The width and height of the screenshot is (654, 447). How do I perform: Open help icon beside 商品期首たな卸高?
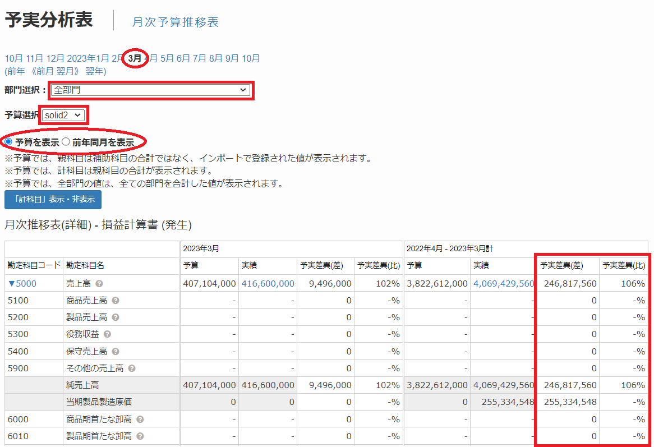tap(140, 419)
